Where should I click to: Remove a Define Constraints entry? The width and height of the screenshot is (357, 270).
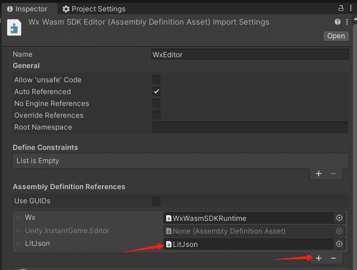(x=333, y=174)
